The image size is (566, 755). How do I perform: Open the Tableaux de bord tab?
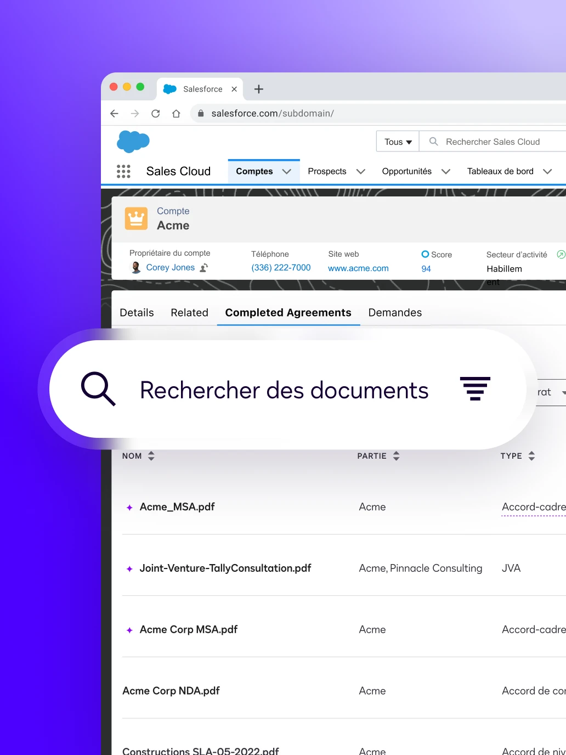click(x=500, y=171)
